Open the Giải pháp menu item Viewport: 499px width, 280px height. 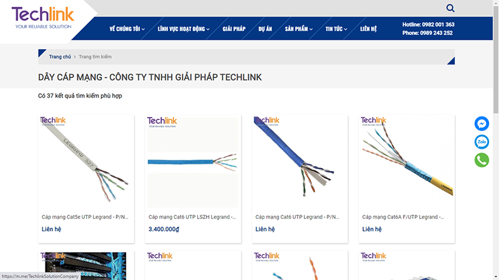pyautogui.click(x=234, y=29)
